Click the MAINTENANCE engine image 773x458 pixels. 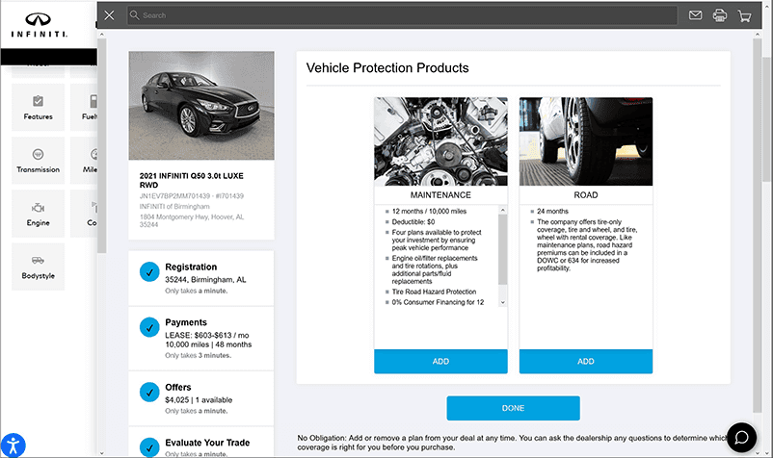440,141
